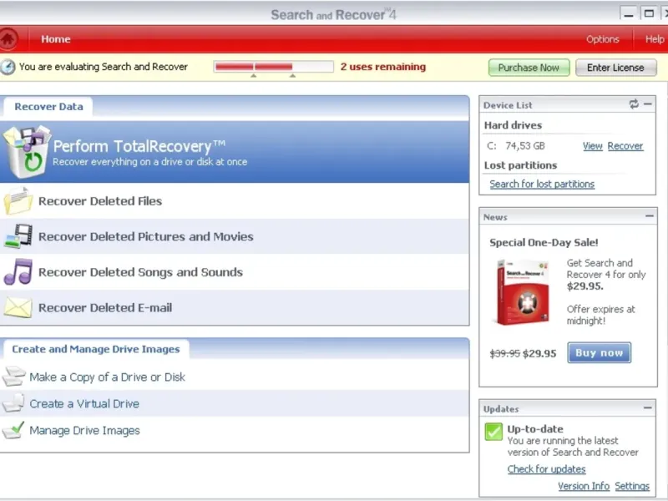Collapse the News panel

click(650, 216)
